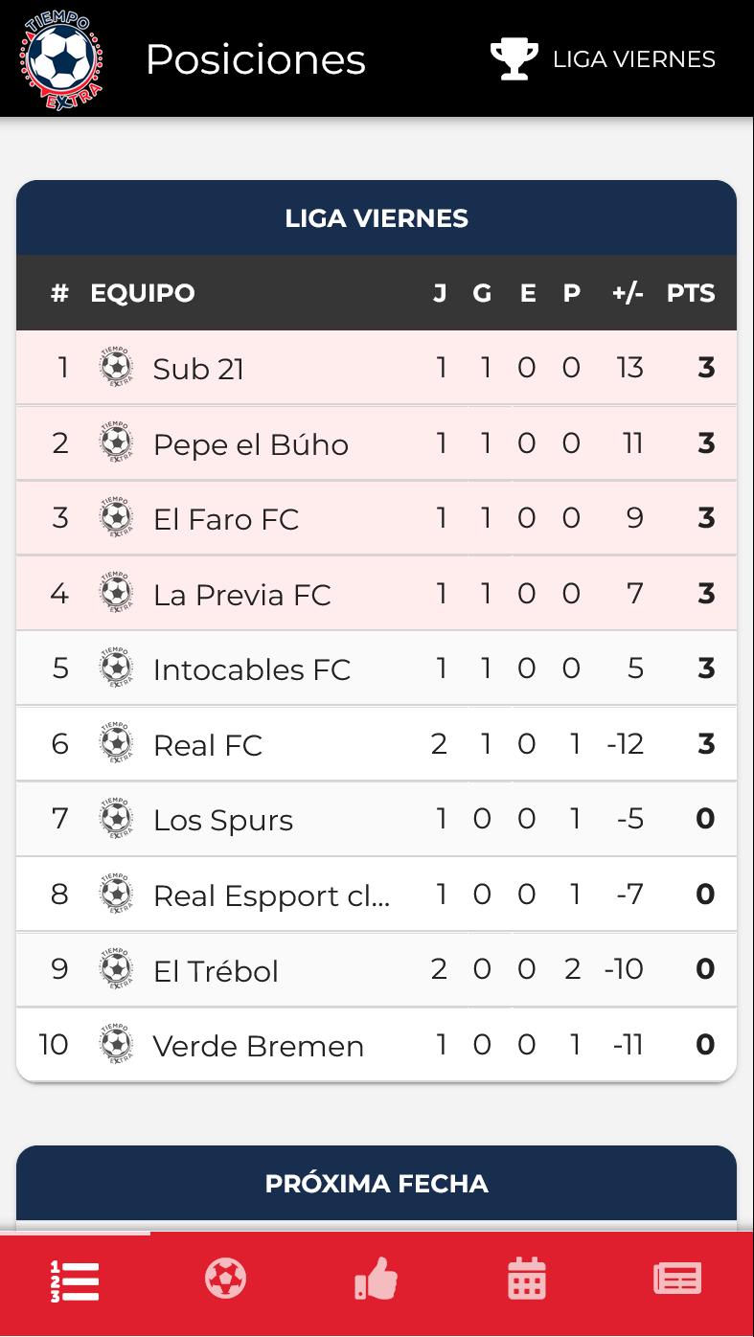
Task: Select El Faro FC in standings
Action: 377,518
